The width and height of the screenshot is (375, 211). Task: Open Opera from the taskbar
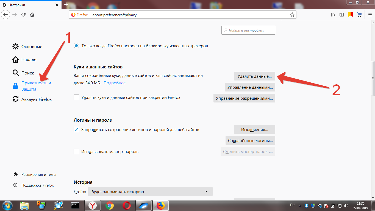coord(127,205)
